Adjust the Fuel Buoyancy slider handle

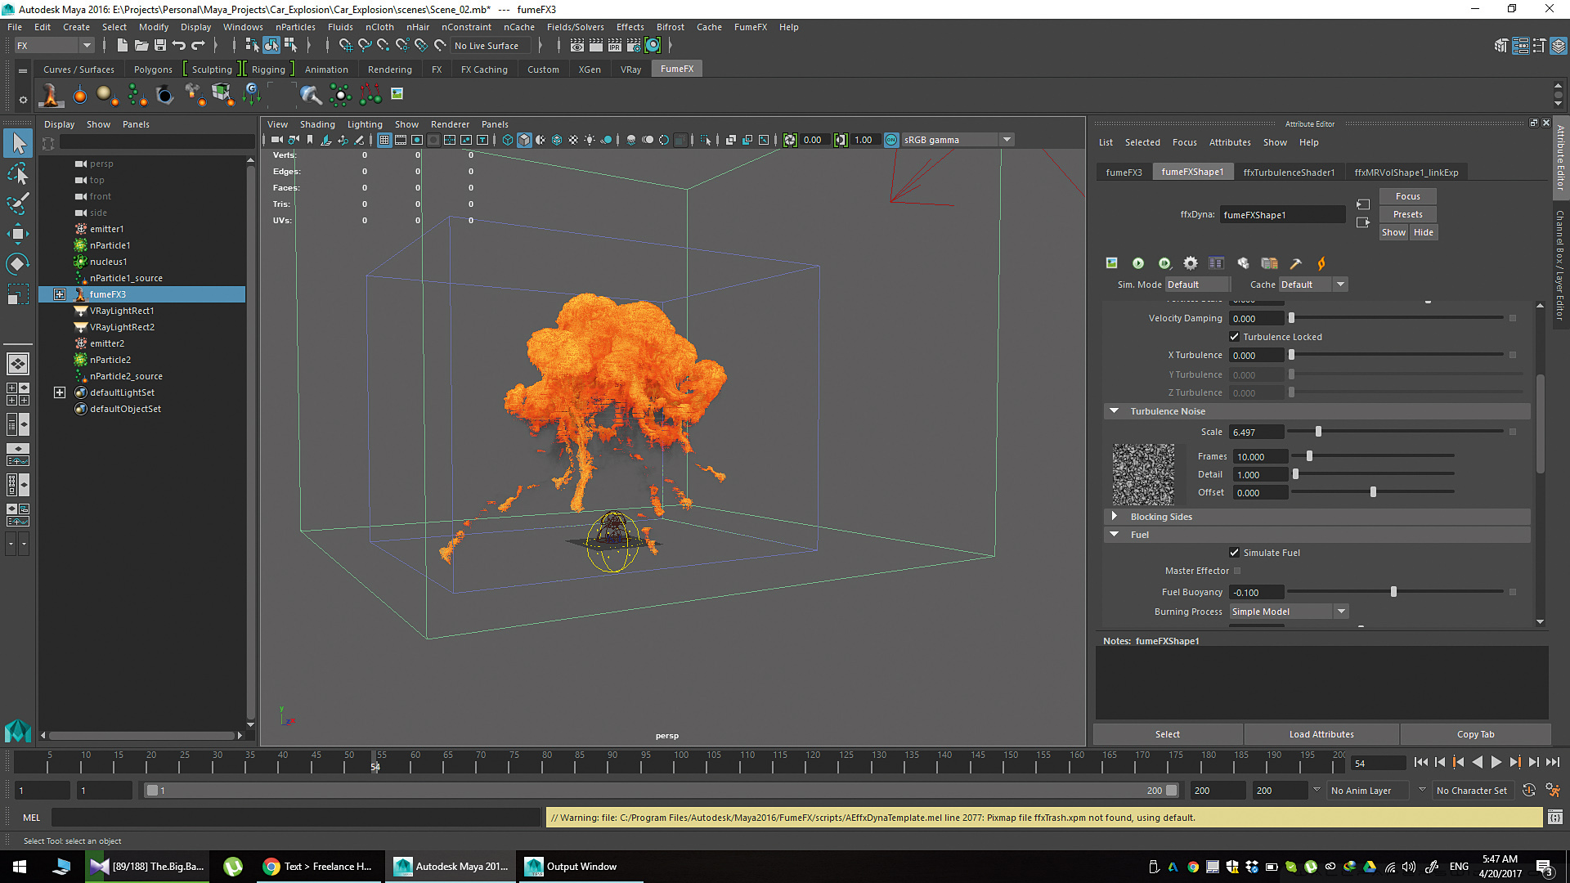(x=1393, y=592)
